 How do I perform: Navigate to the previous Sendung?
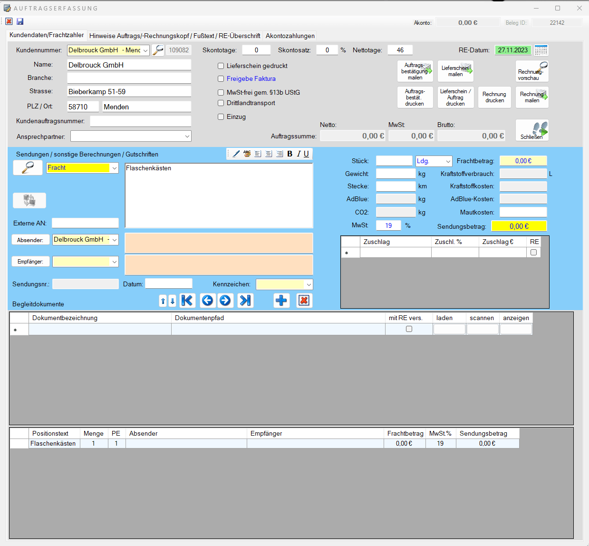pyautogui.click(x=207, y=300)
